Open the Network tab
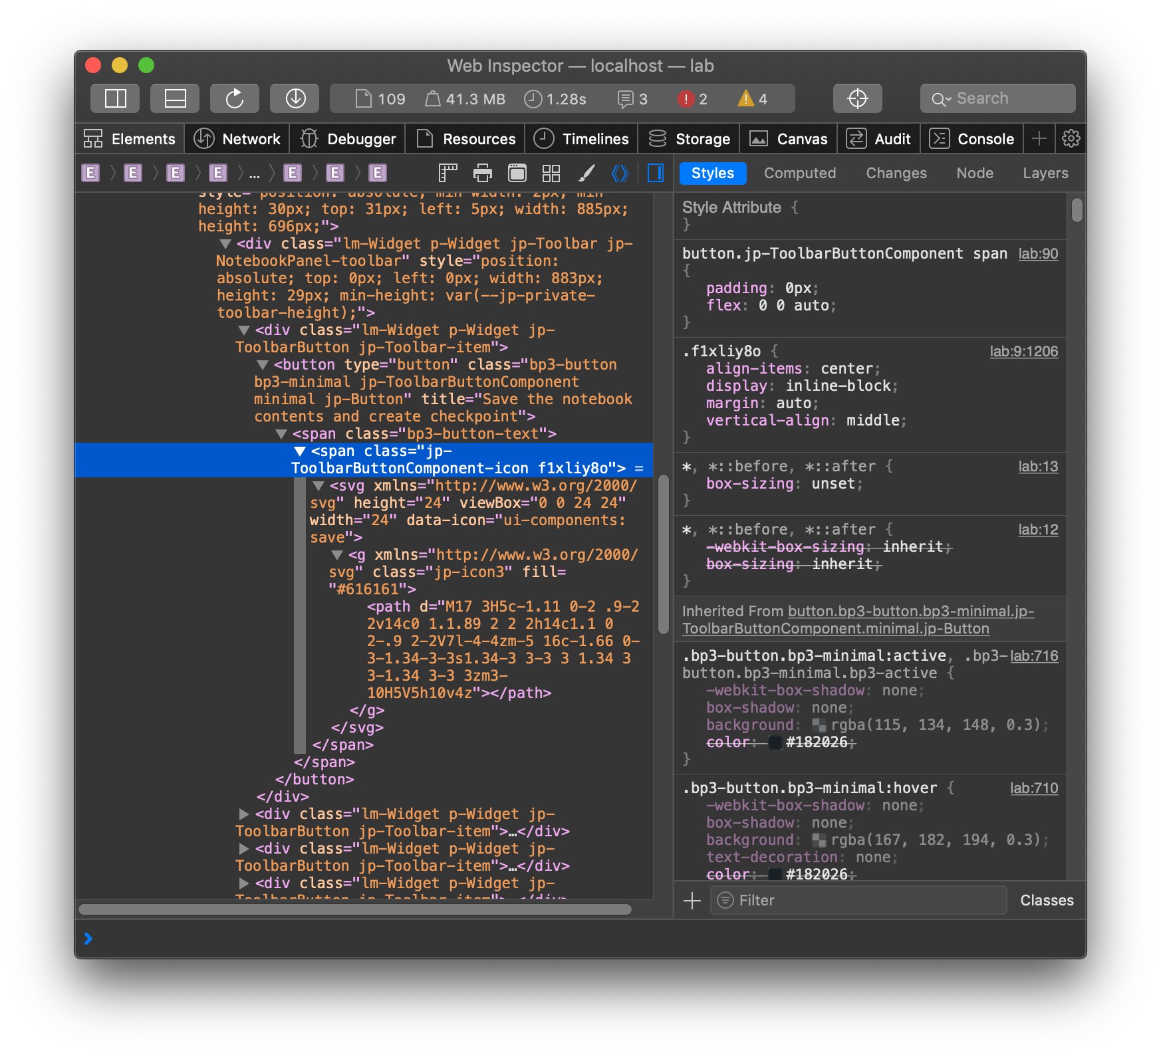Screen dimensions: 1161x1057 237,139
